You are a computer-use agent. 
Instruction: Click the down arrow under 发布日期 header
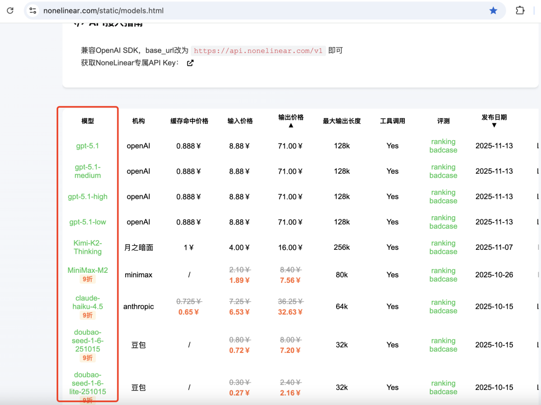(494, 125)
